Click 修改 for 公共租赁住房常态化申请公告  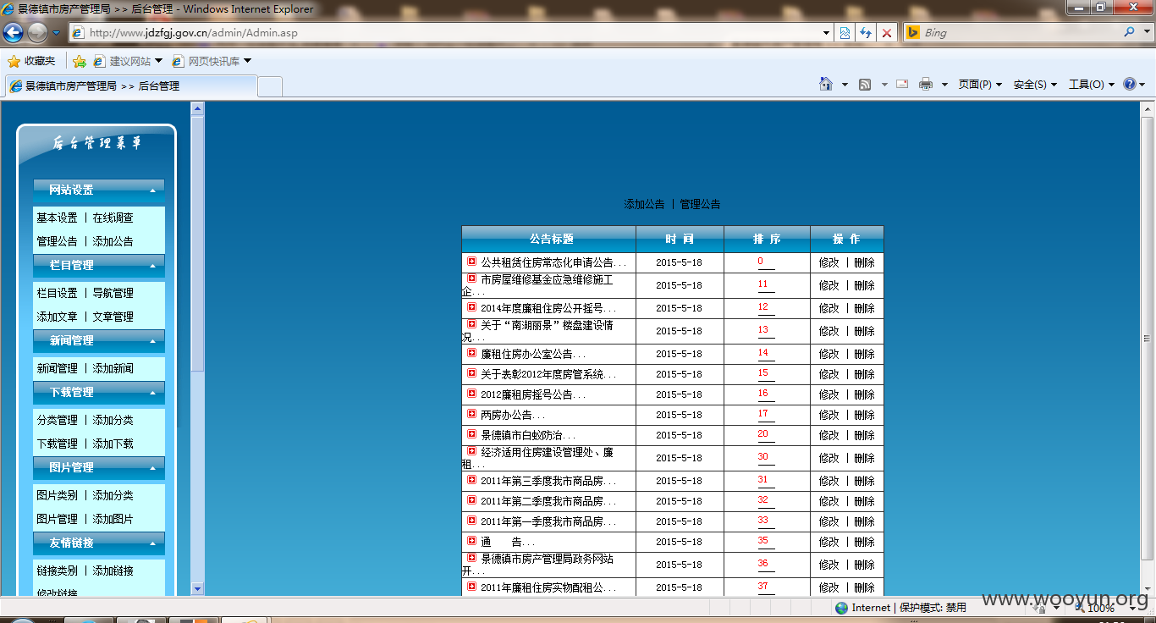coord(829,262)
